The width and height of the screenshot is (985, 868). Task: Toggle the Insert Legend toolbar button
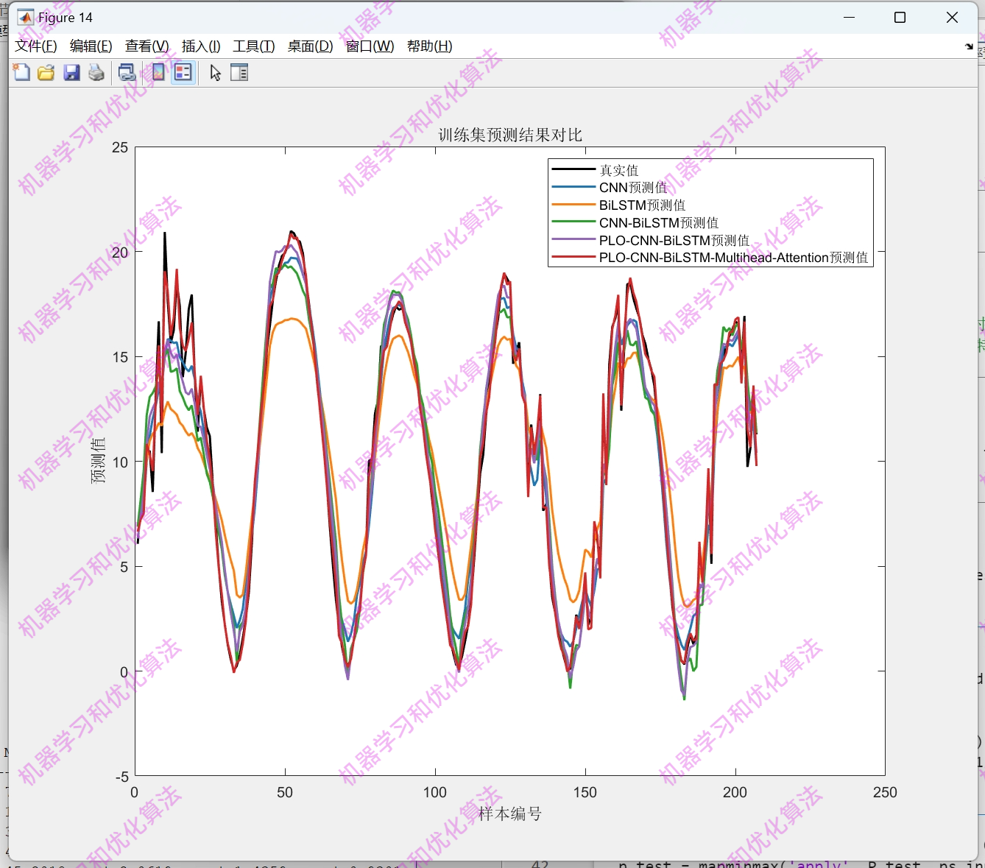coord(183,72)
